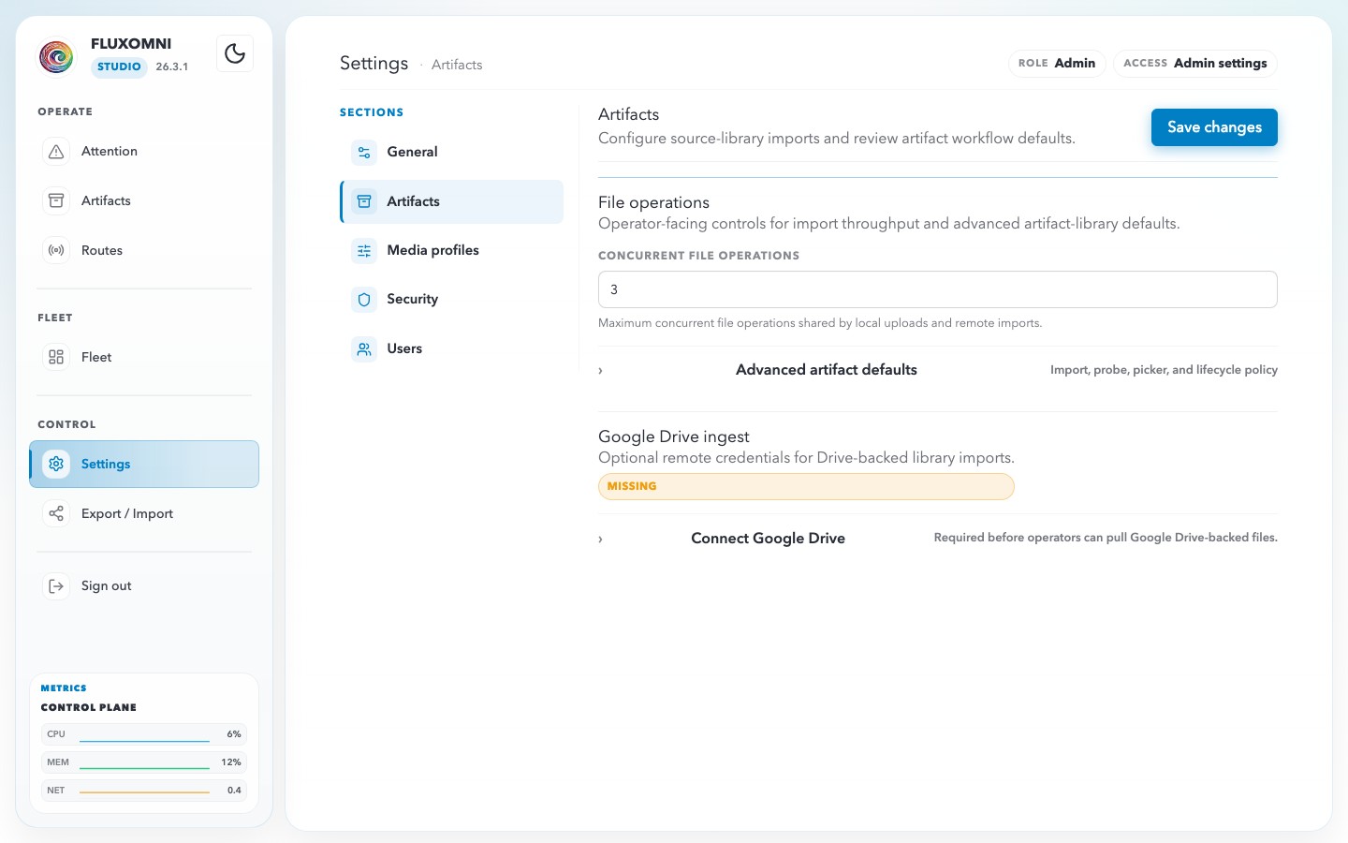Screen dimensions: 1348x843
Task: Open the Fleet page label
Action: pyautogui.click(x=96, y=358)
